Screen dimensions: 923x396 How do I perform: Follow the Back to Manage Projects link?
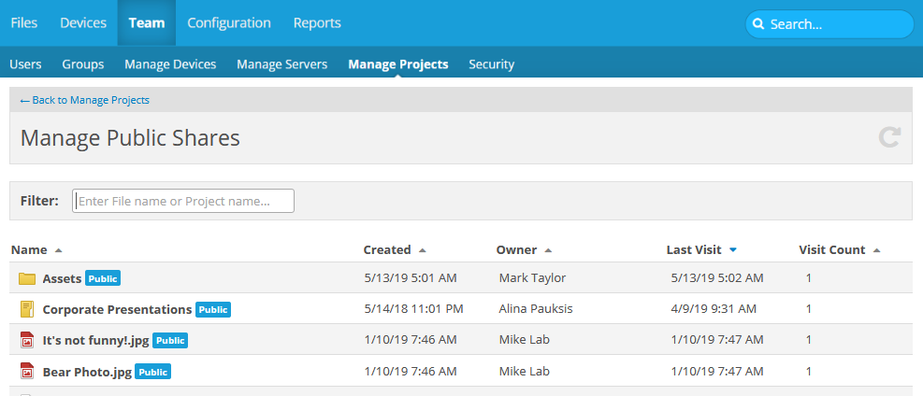pyautogui.click(x=85, y=100)
